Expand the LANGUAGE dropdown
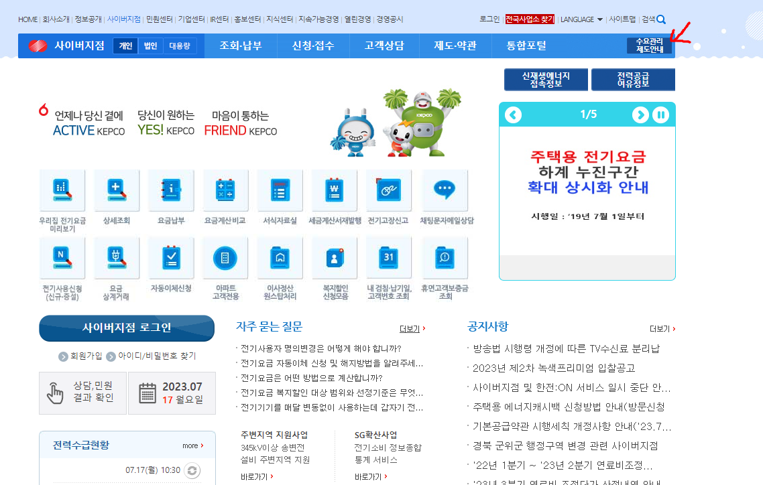 (x=581, y=19)
